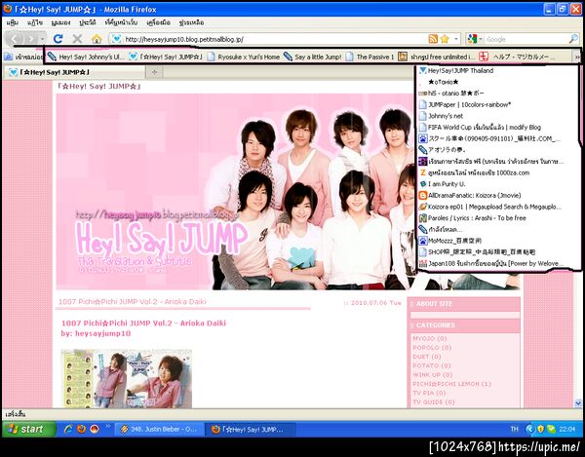Screen dimensions: 585x457
Task: Switch to 348. Justin Bieber taskbar window
Action: 159,429
